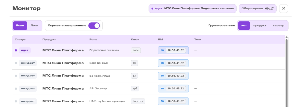The height and width of the screenshot is (111, 300).
Task: Click the grey status dot in База данных row
Action: point(16,63)
